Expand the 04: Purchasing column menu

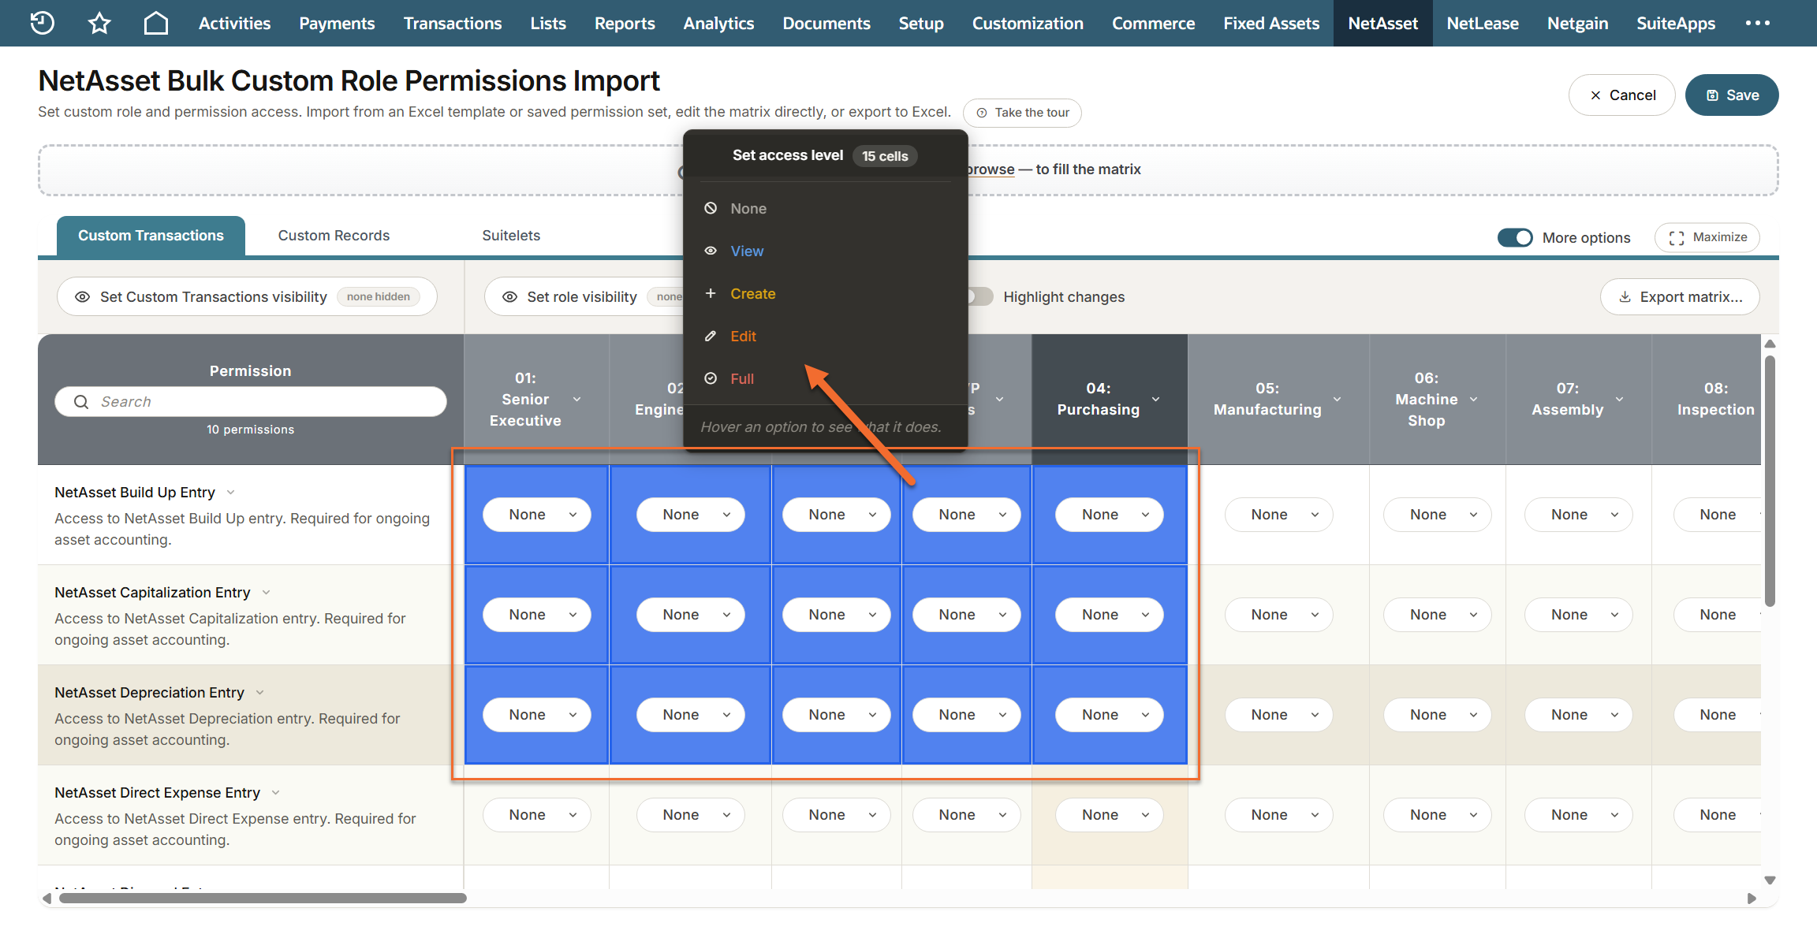click(x=1156, y=400)
